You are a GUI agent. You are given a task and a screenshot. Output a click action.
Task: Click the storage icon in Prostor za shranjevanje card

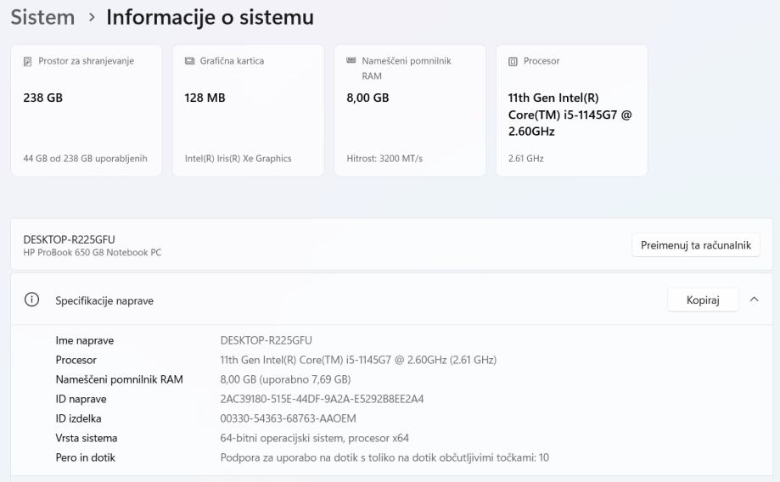28,61
